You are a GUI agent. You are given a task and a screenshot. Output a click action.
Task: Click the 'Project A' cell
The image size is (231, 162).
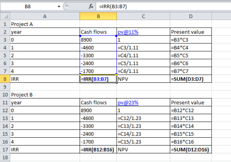click(x=45, y=24)
